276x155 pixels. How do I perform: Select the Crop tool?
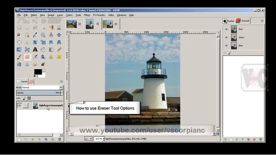tap(27, 42)
